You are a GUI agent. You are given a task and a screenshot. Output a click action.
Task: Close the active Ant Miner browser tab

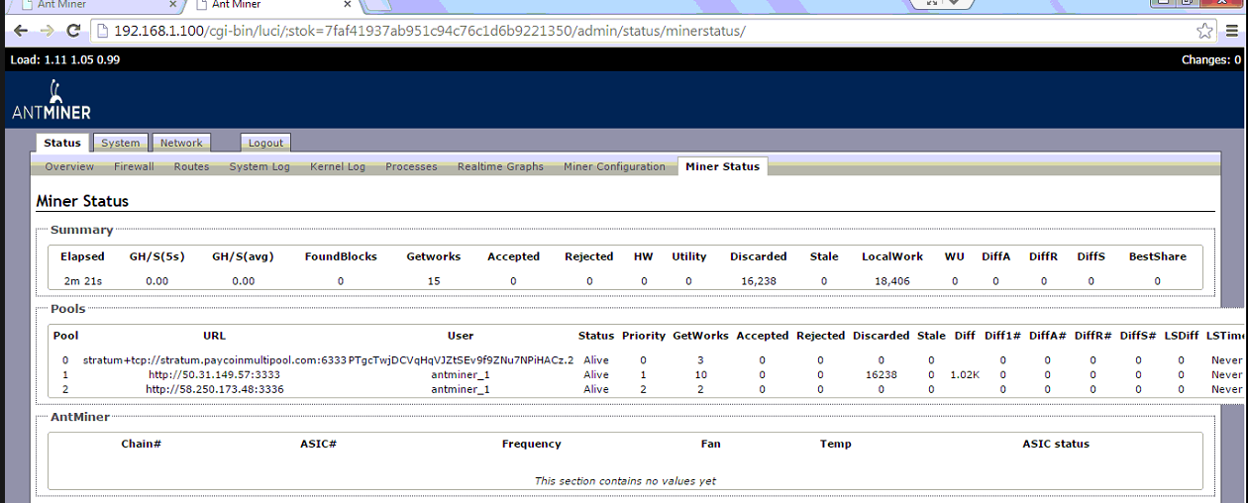[x=347, y=6]
